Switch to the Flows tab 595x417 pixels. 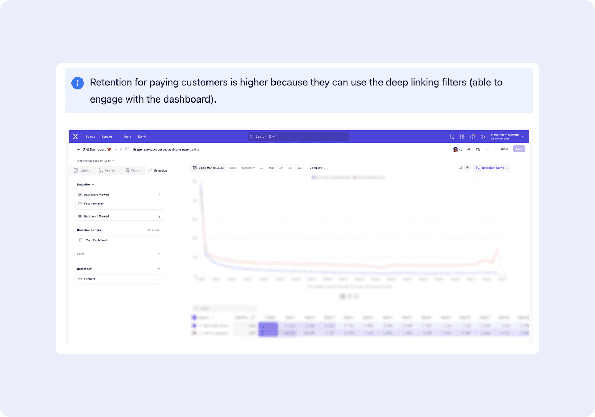coord(132,170)
